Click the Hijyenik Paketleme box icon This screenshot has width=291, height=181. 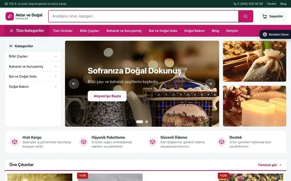click(x=84, y=142)
